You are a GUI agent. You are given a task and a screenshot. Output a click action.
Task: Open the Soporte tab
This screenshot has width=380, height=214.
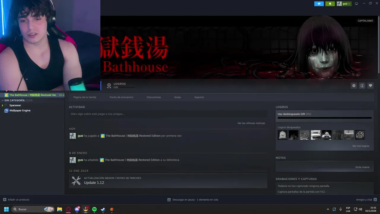coord(199,97)
